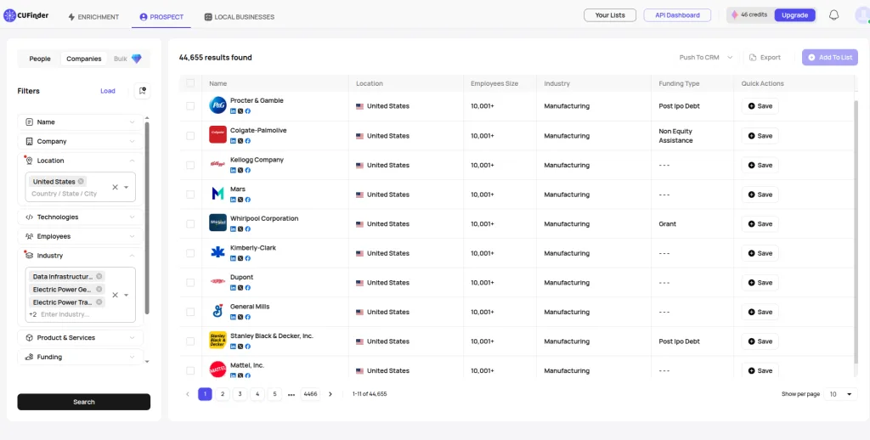Screen dimensions: 870x440
Task: Check the Kimberly-Clark row checkbox
Action: pyautogui.click(x=190, y=253)
